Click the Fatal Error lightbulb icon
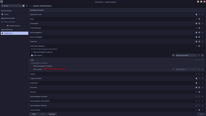206x116 pixels. point(196,42)
